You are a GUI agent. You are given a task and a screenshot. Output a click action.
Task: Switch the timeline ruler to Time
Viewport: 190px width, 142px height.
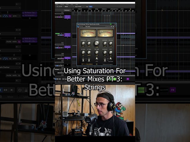click(87, 7)
